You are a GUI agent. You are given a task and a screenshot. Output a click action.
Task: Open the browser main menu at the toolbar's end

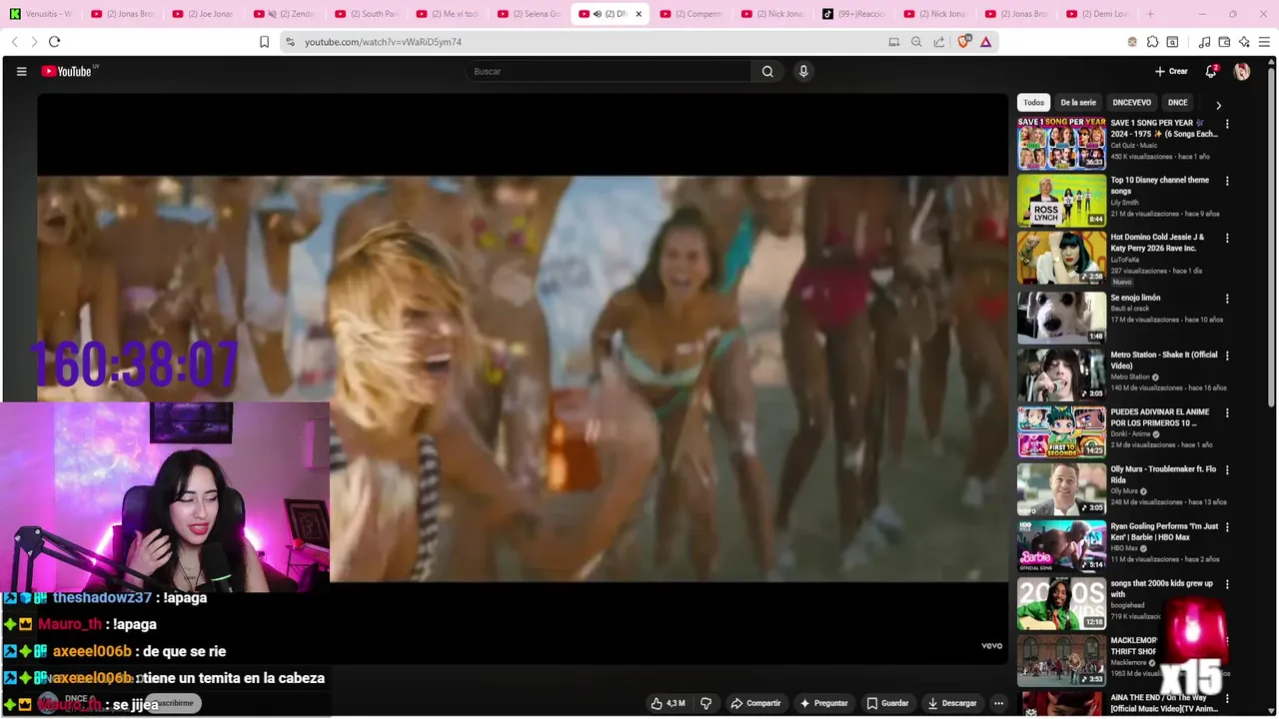(1264, 42)
